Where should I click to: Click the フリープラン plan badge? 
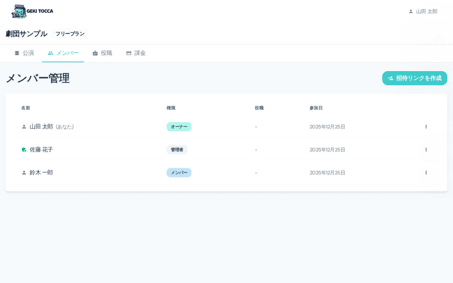pos(70,34)
